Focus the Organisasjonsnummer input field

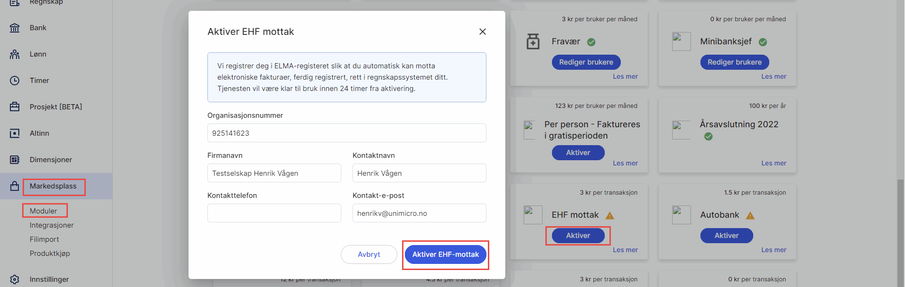tap(347, 133)
